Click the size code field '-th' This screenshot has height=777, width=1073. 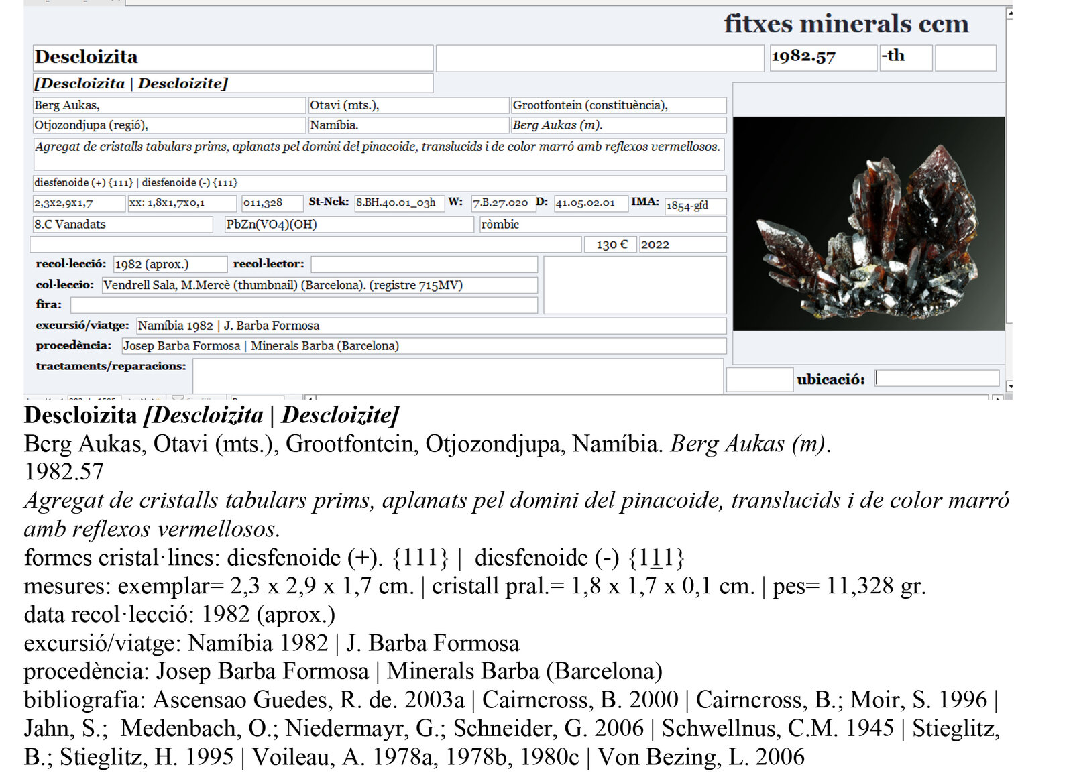905,58
